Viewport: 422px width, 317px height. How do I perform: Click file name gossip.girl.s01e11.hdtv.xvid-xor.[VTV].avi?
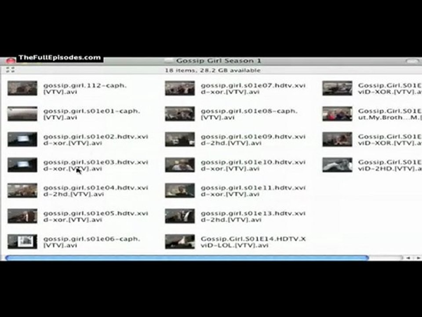253,191
